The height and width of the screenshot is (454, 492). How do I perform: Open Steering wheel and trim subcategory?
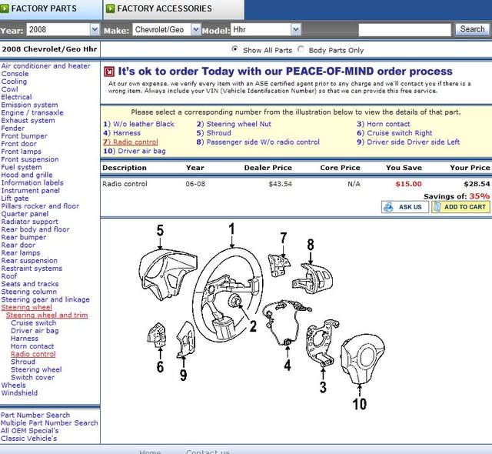point(47,315)
